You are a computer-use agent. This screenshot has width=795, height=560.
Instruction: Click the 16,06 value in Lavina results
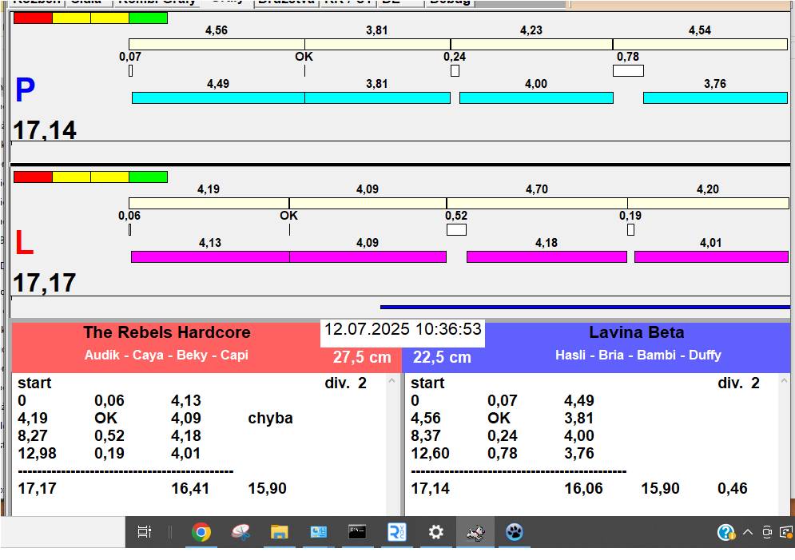coord(583,489)
